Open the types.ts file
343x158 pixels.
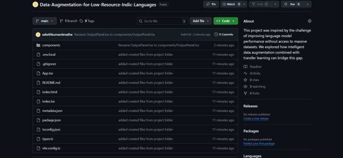[x=48, y=139]
